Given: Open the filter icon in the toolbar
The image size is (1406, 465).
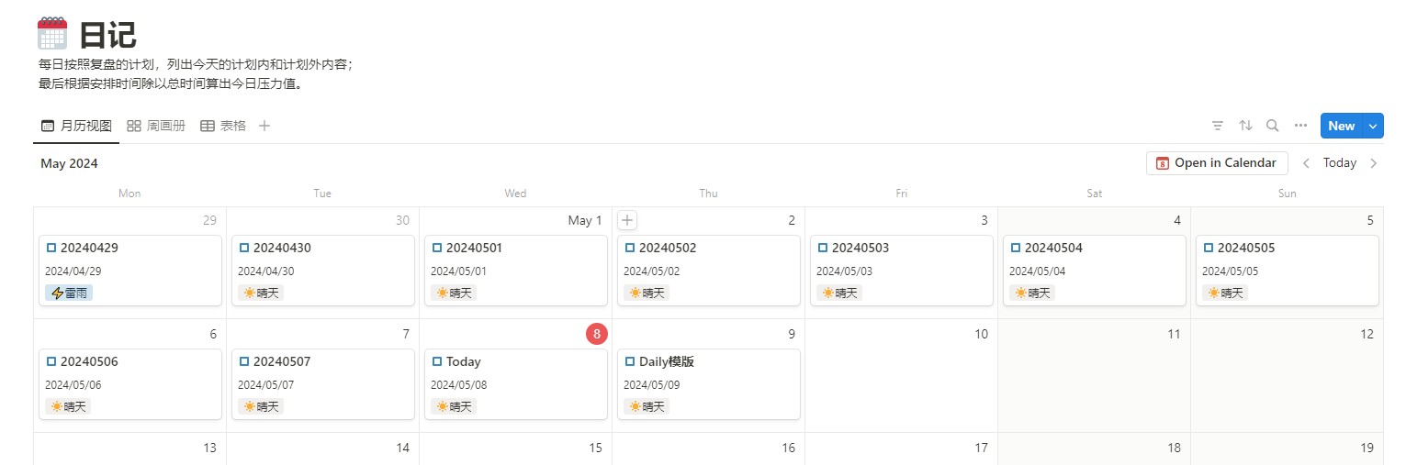Looking at the screenshot, I should [x=1218, y=126].
